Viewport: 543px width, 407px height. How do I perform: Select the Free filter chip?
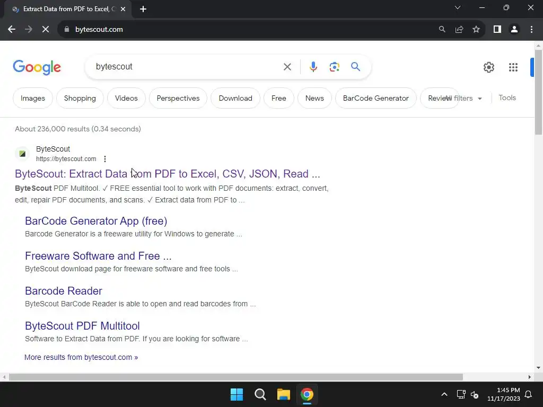279,98
